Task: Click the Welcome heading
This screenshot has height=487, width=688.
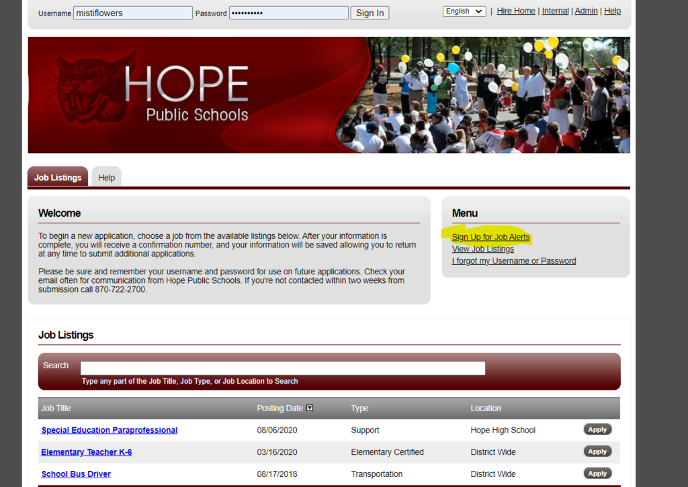Action: pyautogui.click(x=59, y=213)
